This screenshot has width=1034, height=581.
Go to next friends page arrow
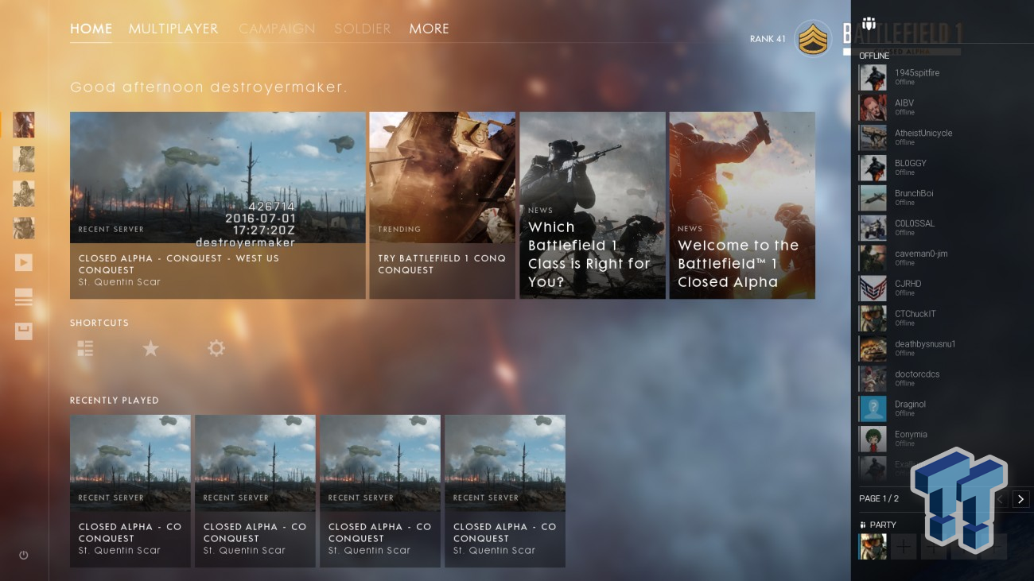point(1021,499)
